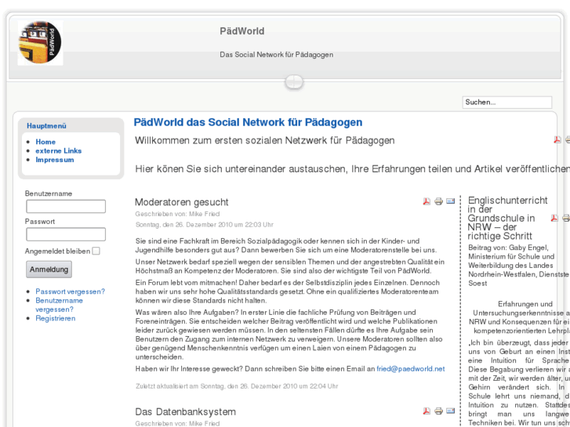
Task: Click the PädWorld site title
Action: (241, 31)
